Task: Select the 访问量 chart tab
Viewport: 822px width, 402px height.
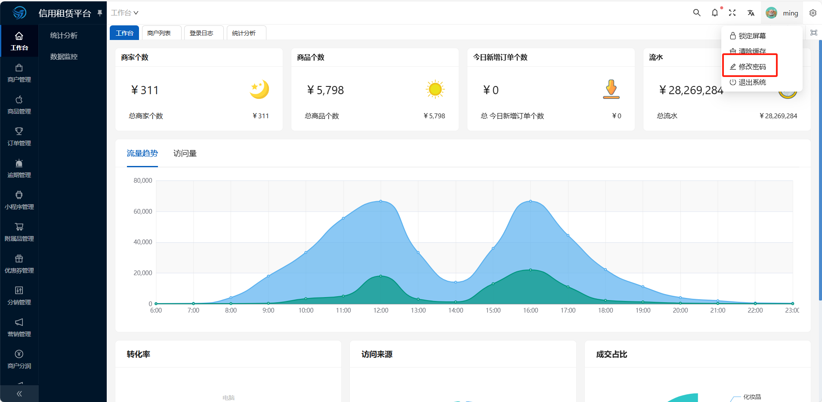Action: click(185, 153)
